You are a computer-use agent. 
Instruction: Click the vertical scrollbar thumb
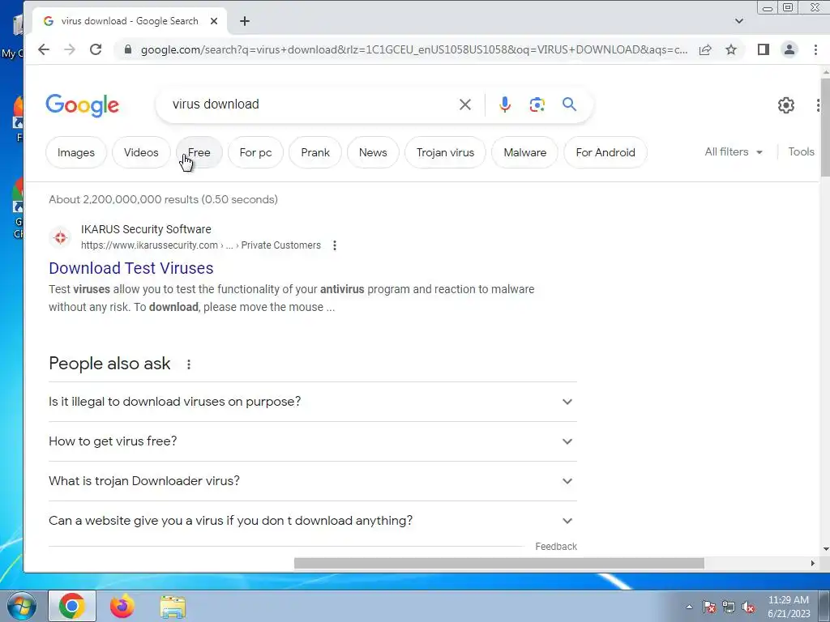[x=824, y=128]
